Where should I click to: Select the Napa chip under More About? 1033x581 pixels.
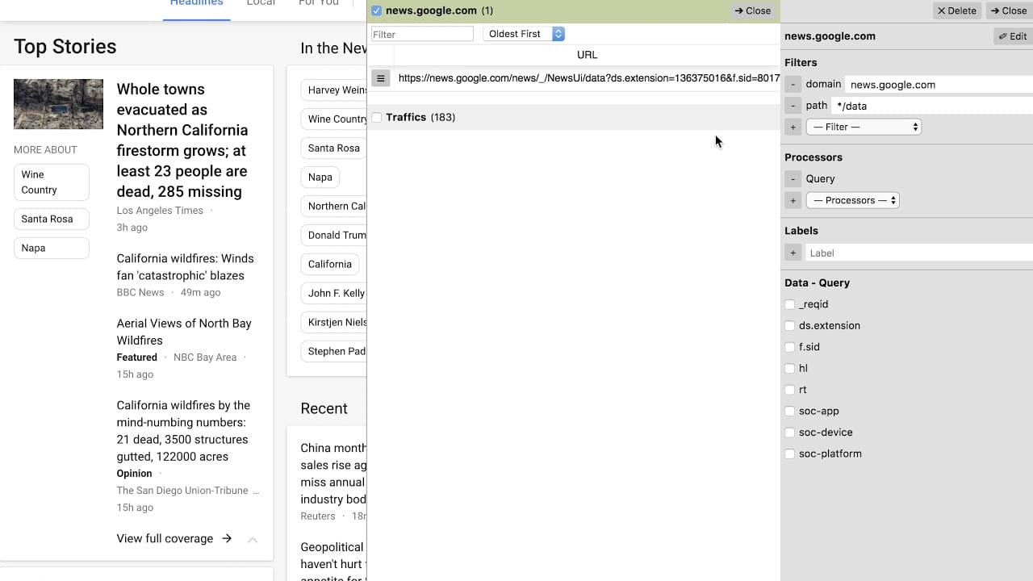51,248
